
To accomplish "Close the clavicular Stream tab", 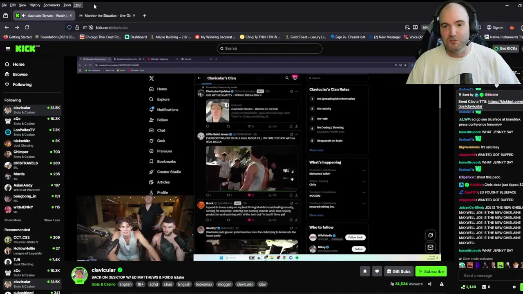I will (x=70, y=16).
